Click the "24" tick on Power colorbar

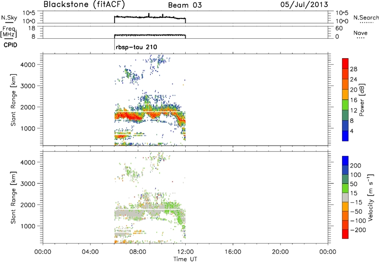pyautogui.click(x=353, y=79)
